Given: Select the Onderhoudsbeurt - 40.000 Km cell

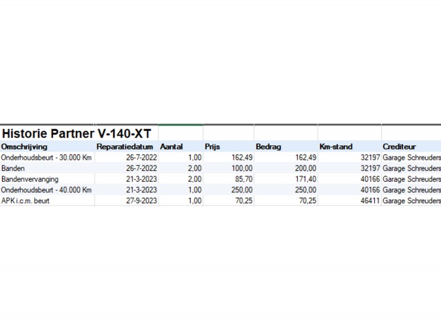Looking at the screenshot, I should coord(47,189).
